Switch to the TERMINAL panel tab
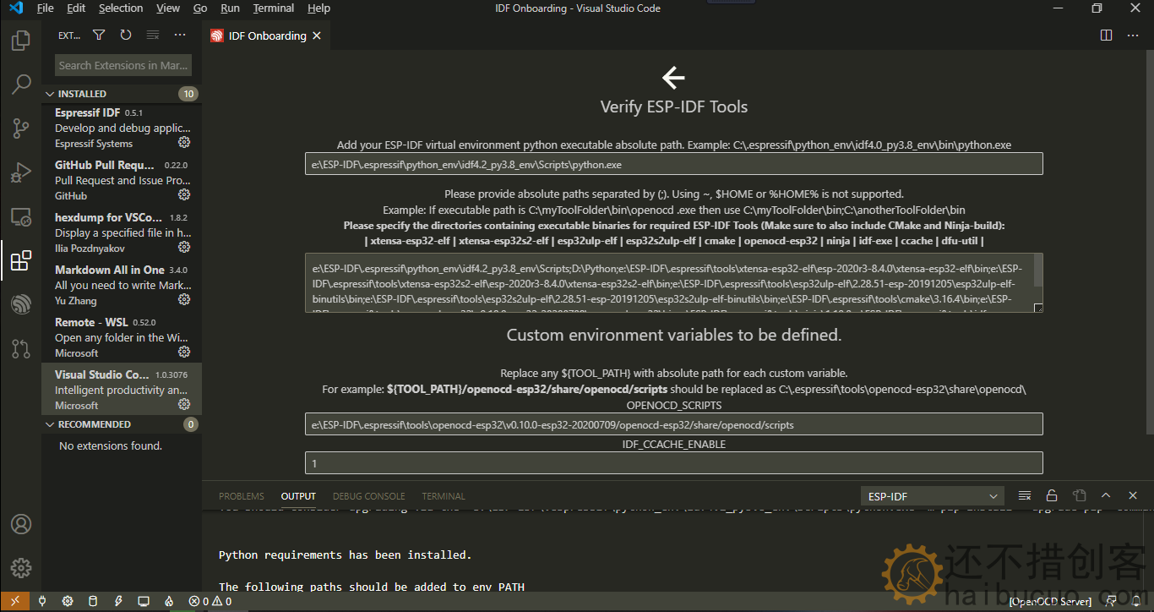Viewport: 1154px width, 612px height. click(x=444, y=496)
